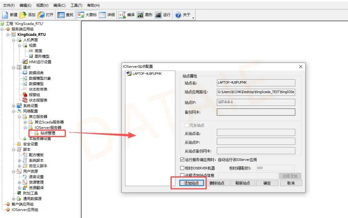Open the 编译(C) menu
The image size is (348, 218).
tap(59, 5)
